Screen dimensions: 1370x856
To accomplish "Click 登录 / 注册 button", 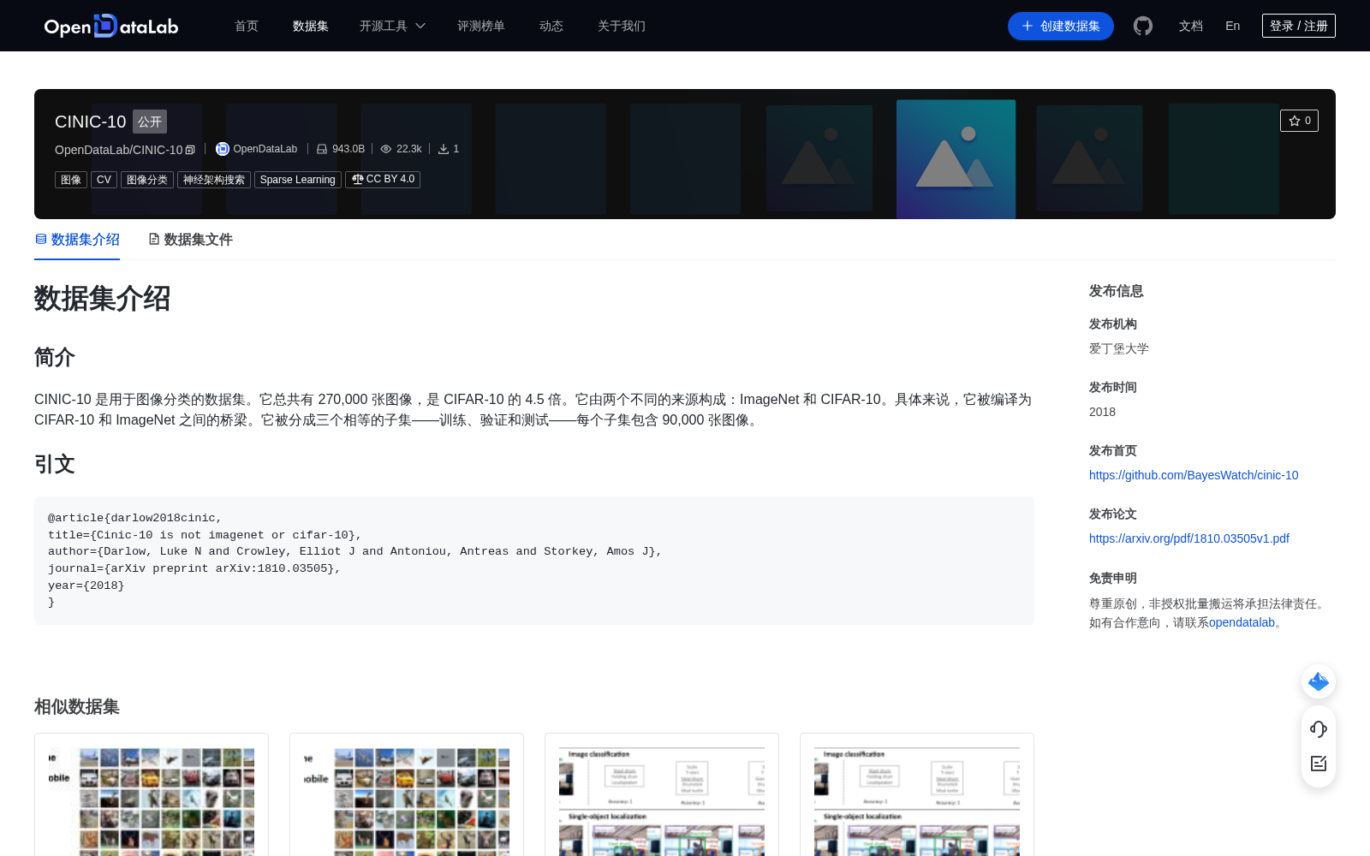I will pos(1299,26).
